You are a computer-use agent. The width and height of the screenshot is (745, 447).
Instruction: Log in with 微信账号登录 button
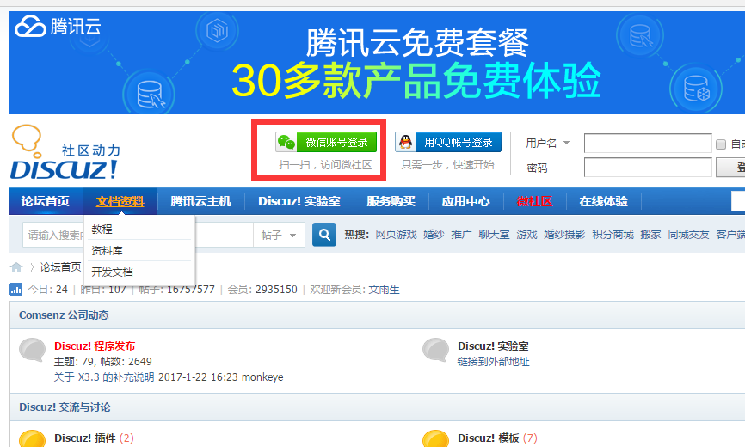[x=326, y=142]
